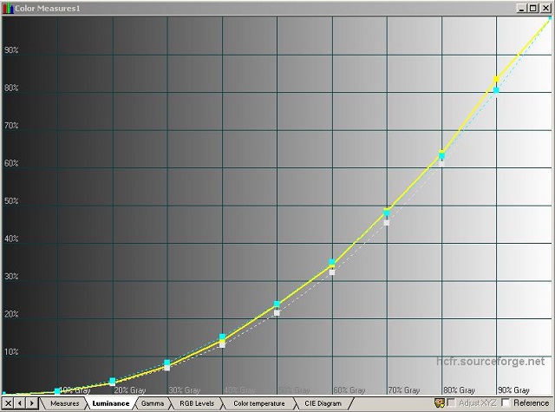Click the yellow data point above 90% Gray
555x412 pixels.
tap(496, 79)
